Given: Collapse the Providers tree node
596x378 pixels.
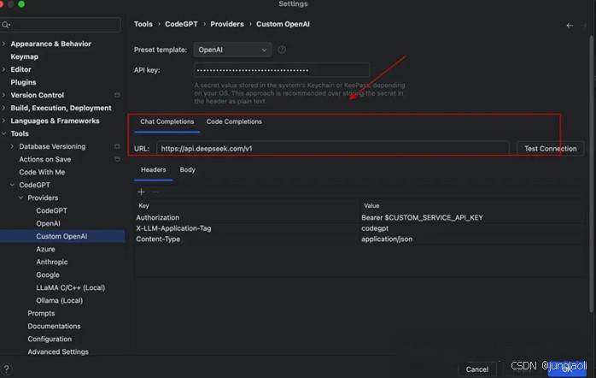Looking at the screenshot, I should (20, 198).
